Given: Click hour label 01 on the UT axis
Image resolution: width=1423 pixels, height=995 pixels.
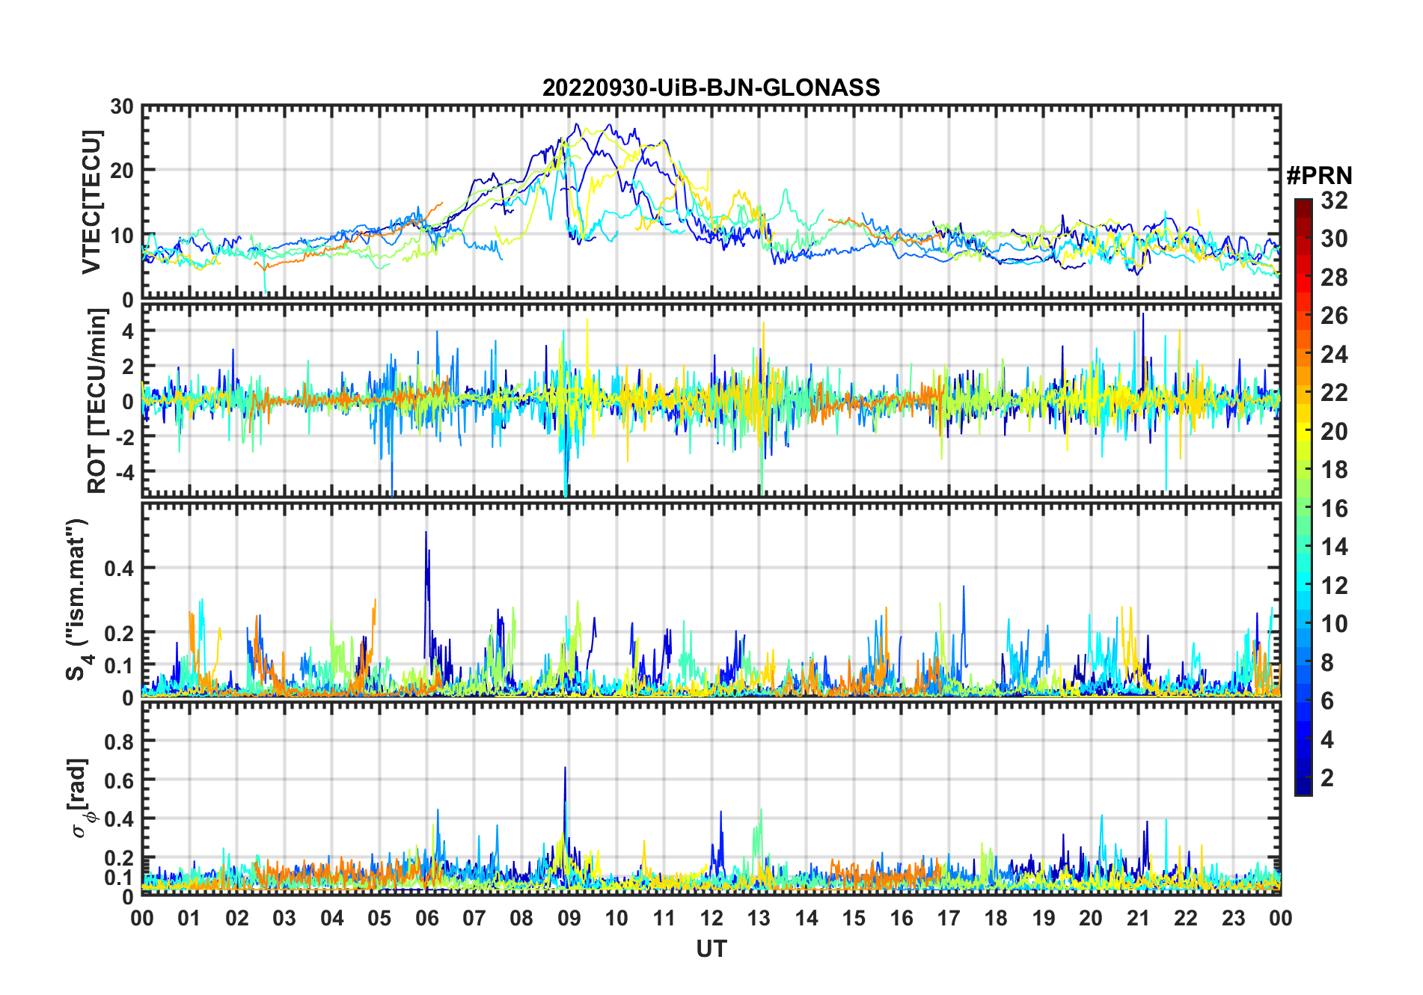Looking at the screenshot, I should coord(189,918).
